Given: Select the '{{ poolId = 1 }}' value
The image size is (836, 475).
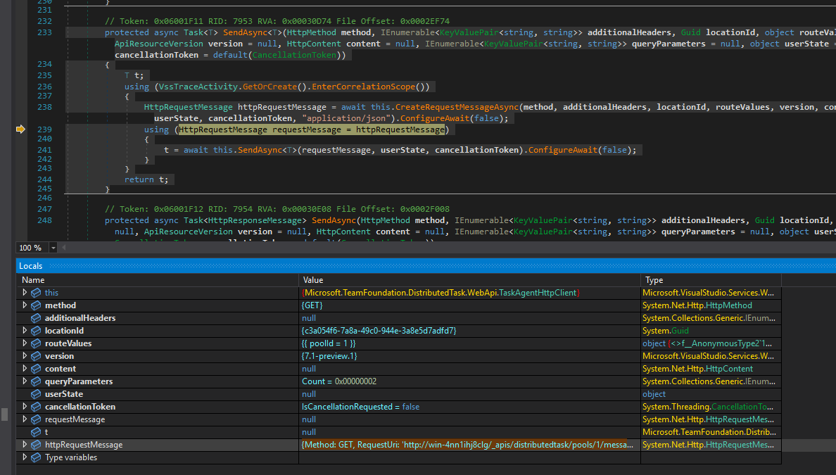Looking at the screenshot, I should point(329,343).
